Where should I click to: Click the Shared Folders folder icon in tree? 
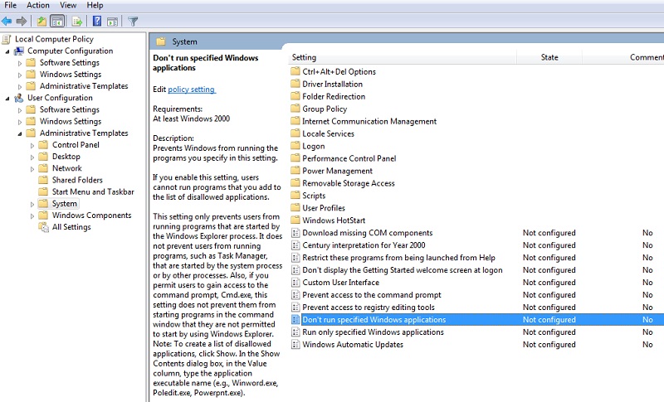click(x=43, y=180)
